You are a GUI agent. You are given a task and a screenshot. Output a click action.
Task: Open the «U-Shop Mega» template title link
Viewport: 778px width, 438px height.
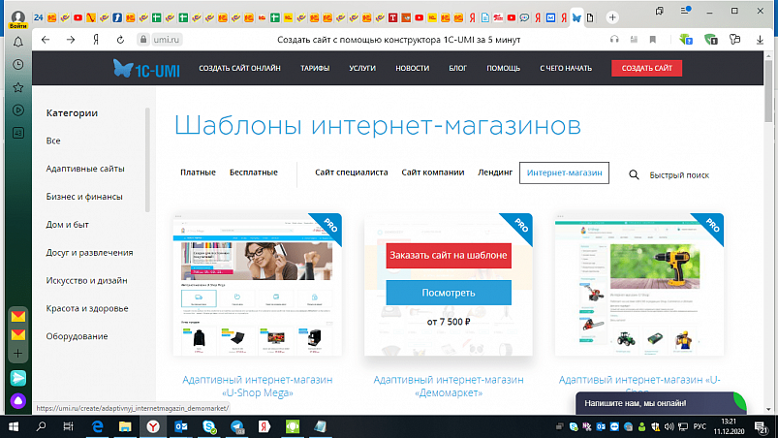click(258, 386)
